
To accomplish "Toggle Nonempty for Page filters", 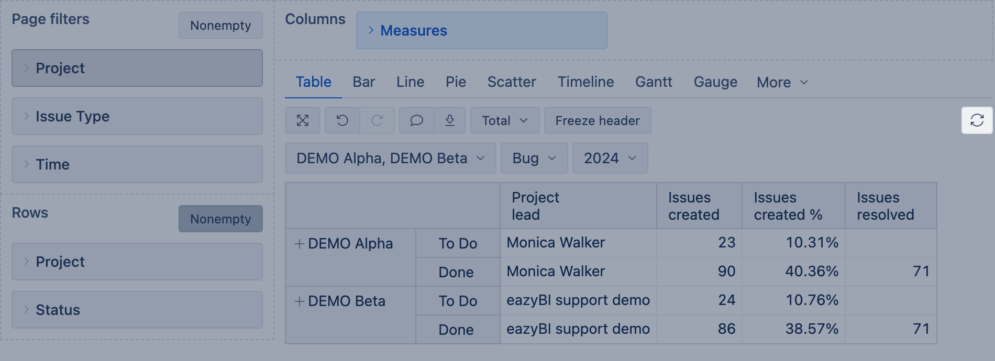I will (220, 26).
